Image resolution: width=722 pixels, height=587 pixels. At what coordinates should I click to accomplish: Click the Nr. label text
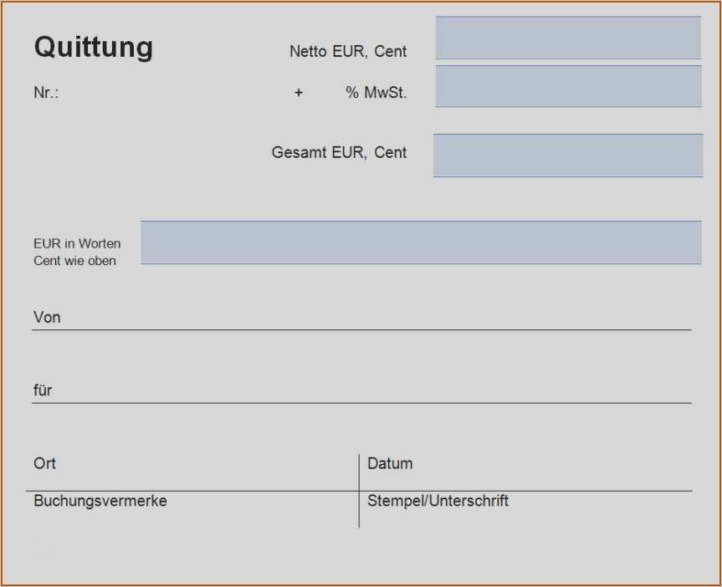pyautogui.click(x=44, y=92)
